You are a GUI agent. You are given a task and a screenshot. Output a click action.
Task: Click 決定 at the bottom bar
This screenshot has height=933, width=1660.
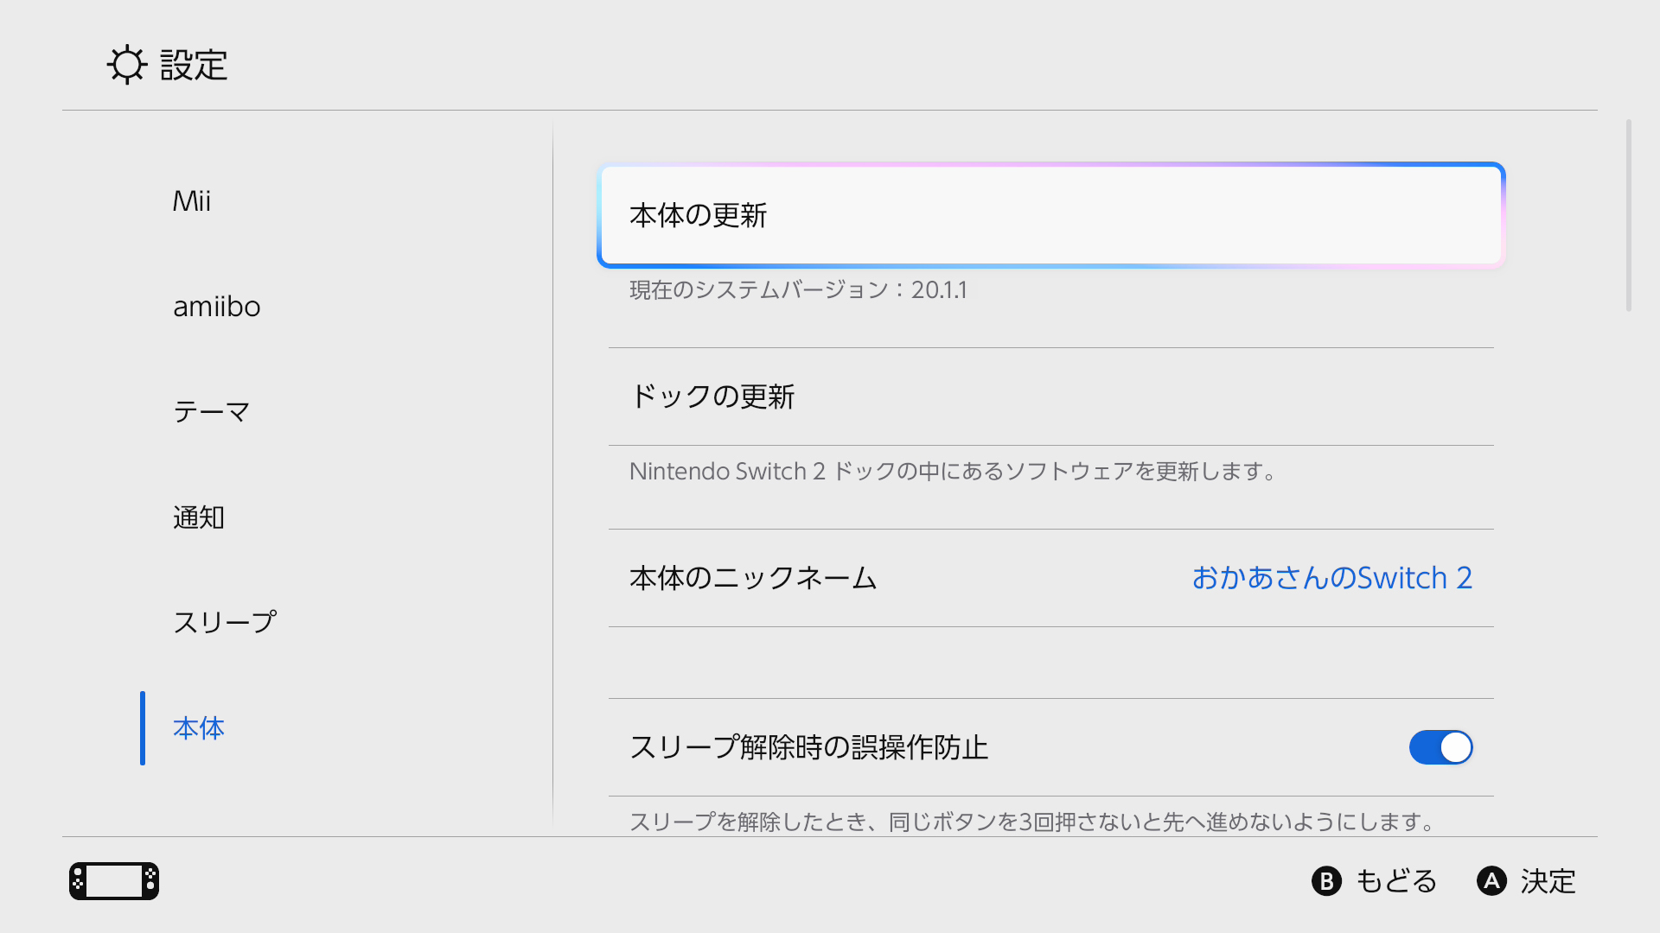1526,881
